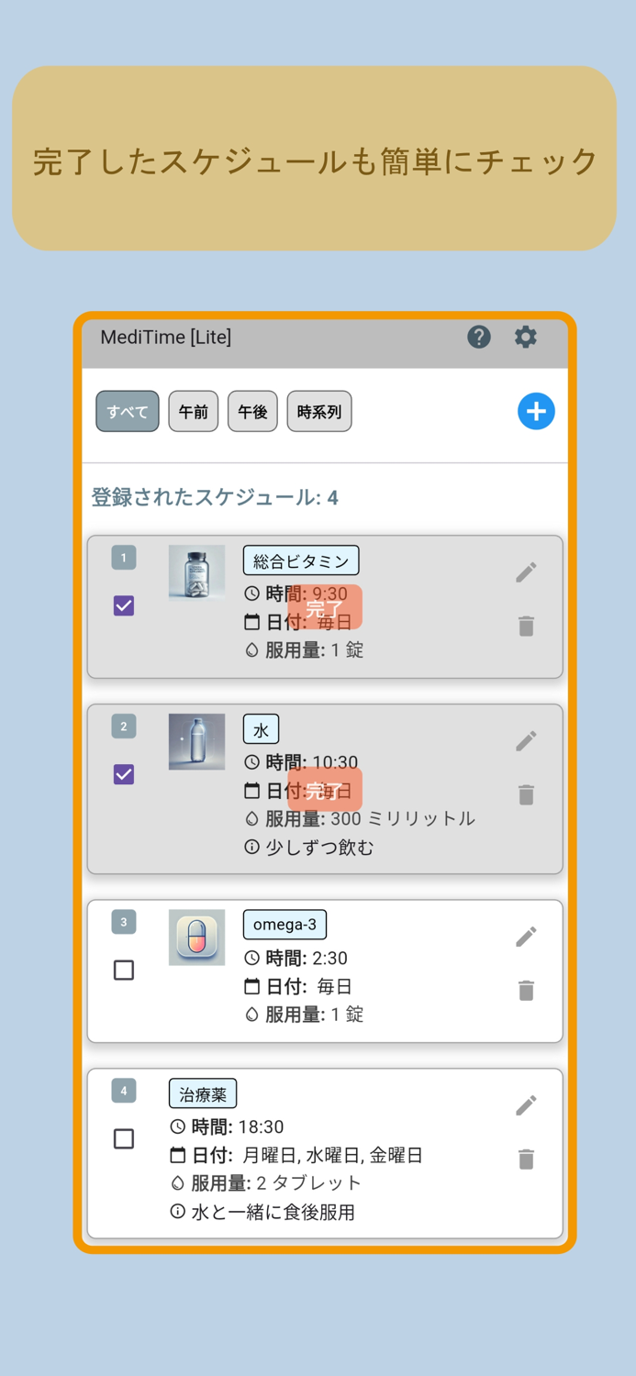
Task: Remove the omega-3 schedule using trash icon
Action: coord(525,992)
